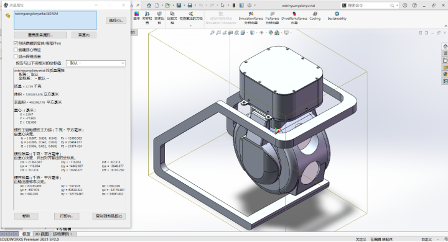Image resolution: width=448 pixels, height=242 pixels.
Task: Launch the SimulationXpress analysis wizard
Action: 251,17
